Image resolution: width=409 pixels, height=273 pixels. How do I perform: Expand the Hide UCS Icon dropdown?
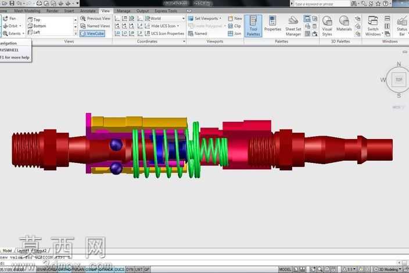tap(178, 26)
